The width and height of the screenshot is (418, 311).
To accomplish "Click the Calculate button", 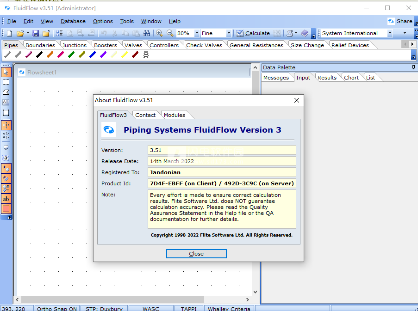I will [x=253, y=33].
